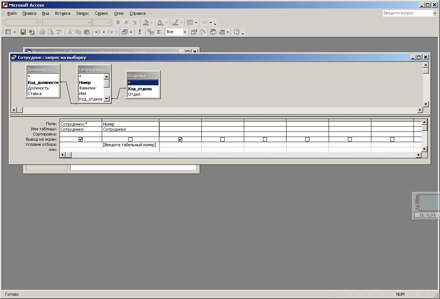Check show box in seventh grid column

(x=350, y=139)
